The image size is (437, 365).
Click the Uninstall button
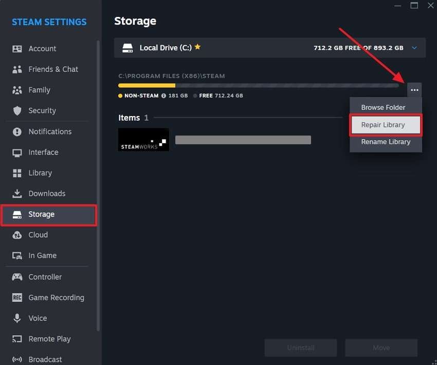coord(301,348)
